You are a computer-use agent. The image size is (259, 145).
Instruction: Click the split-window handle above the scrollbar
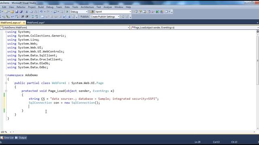tap(258, 31)
